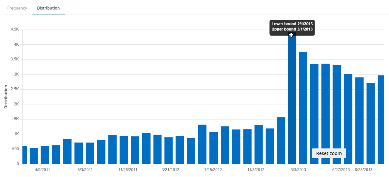Click the 2K y-axis tick label
389x177 pixels.
point(16,104)
